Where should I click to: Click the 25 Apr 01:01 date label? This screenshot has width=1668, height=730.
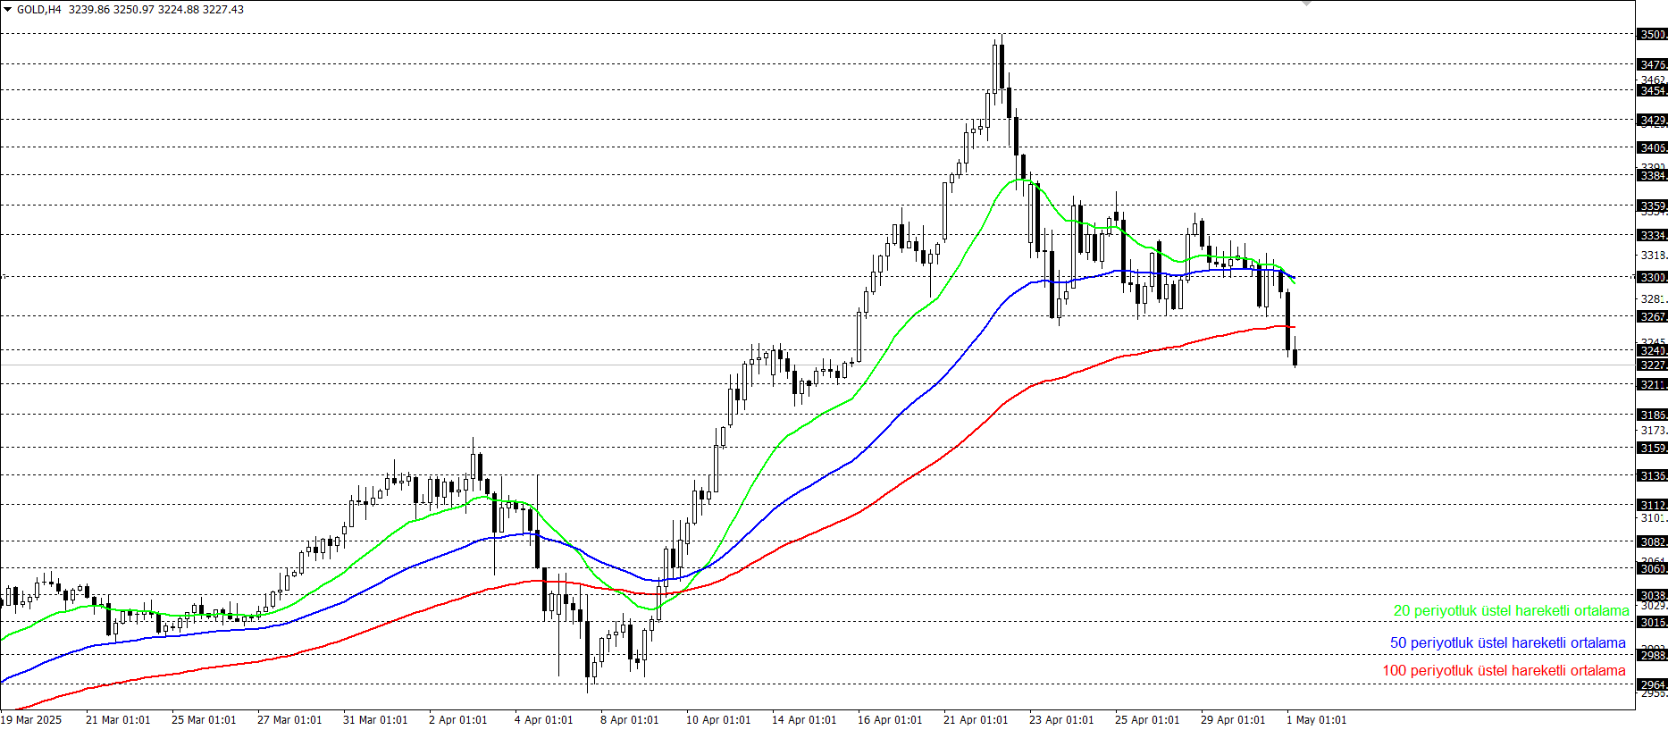point(1147,719)
